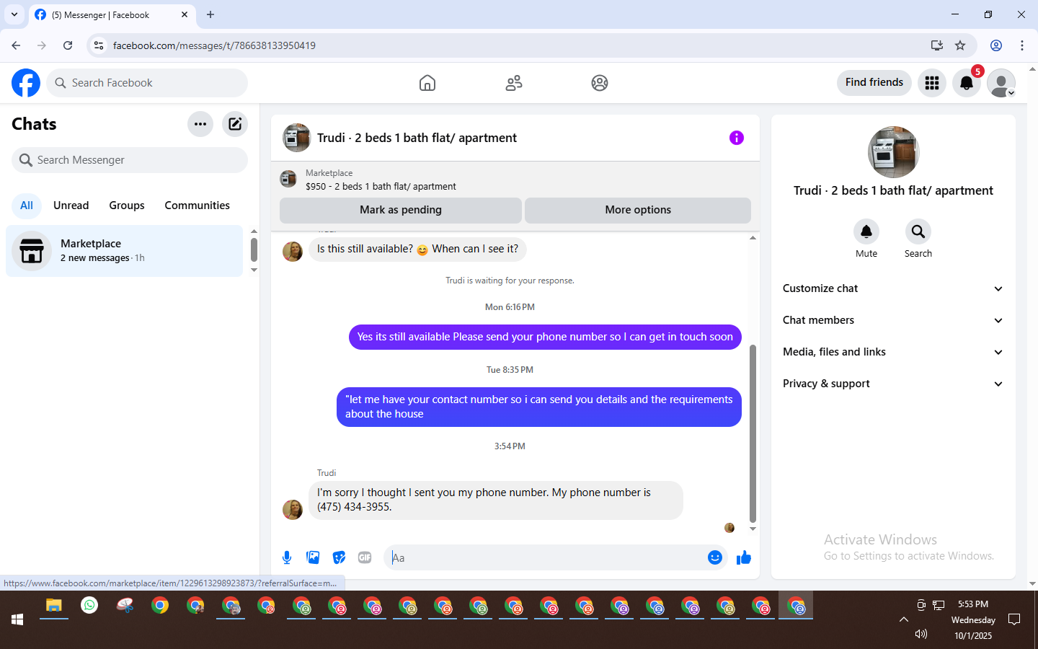This screenshot has height=649, width=1038.
Task: View site information icon in address bar
Action: (99, 45)
